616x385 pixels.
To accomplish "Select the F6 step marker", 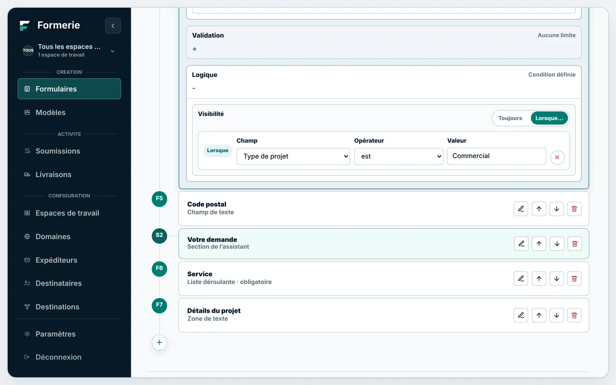I will pos(159,269).
